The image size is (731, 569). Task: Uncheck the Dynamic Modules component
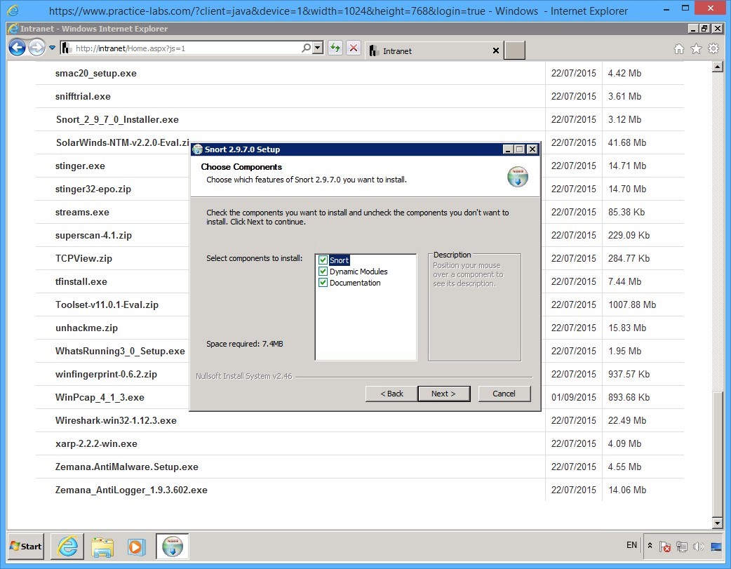click(x=323, y=272)
